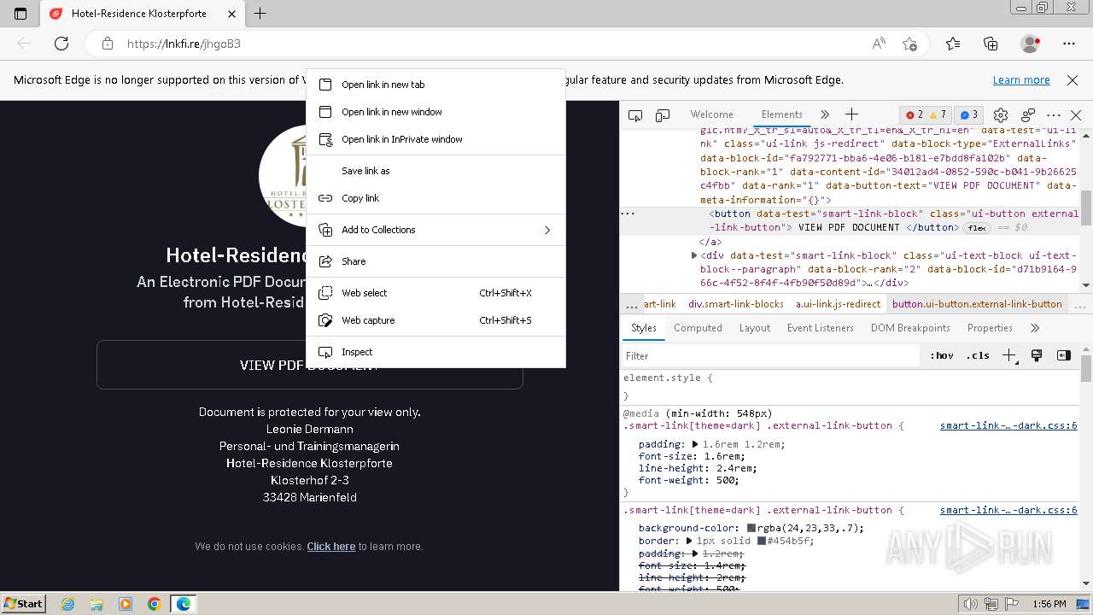Open the Read aloud icon

(x=879, y=44)
